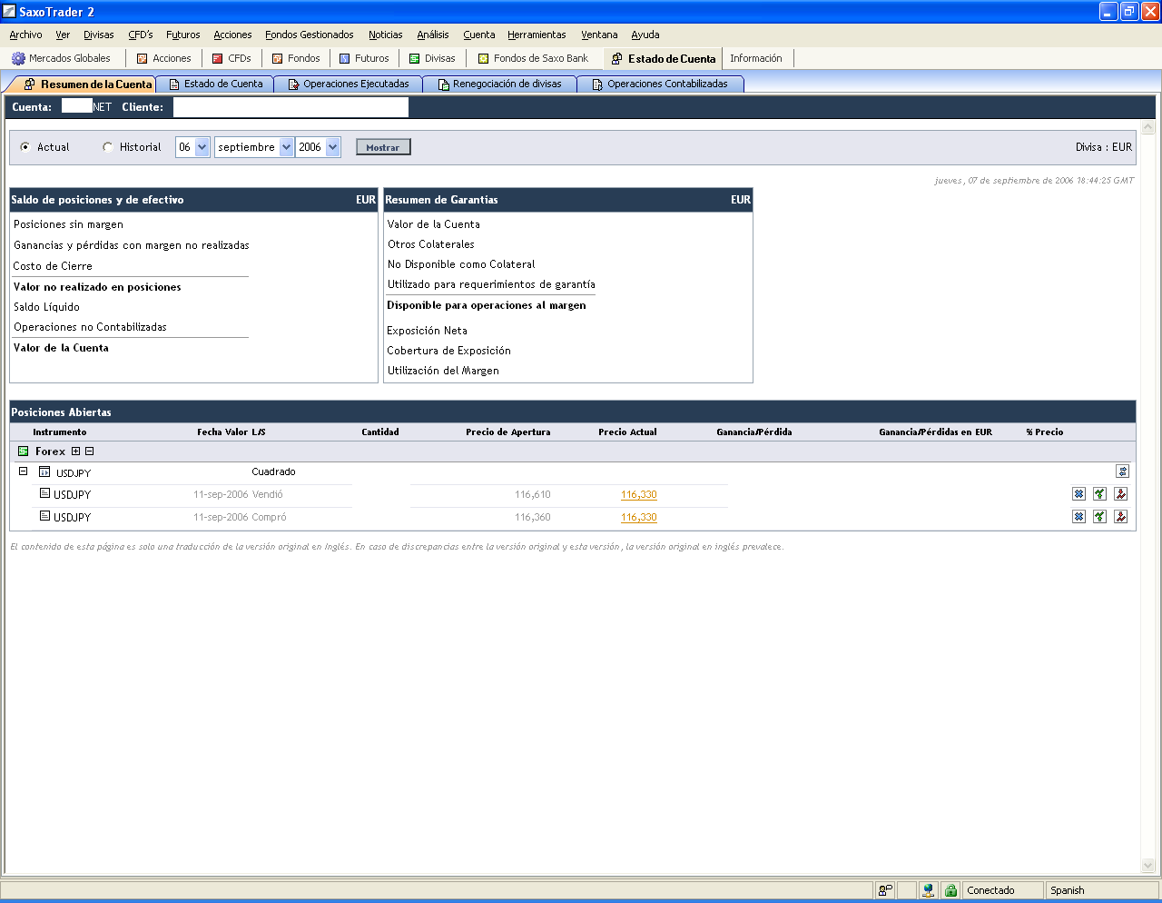Click the blue swap-arrows icon on the Cuadrado row
1162x903 pixels.
(1122, 471)
